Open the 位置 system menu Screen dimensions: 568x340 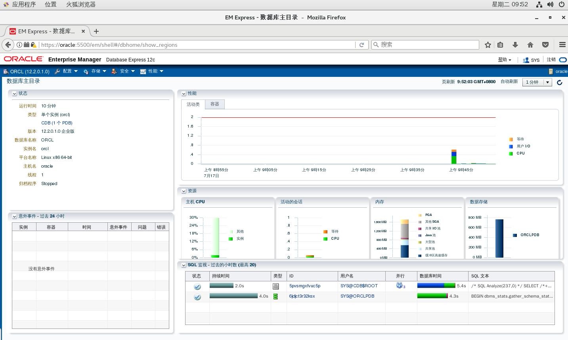point(50,4)
